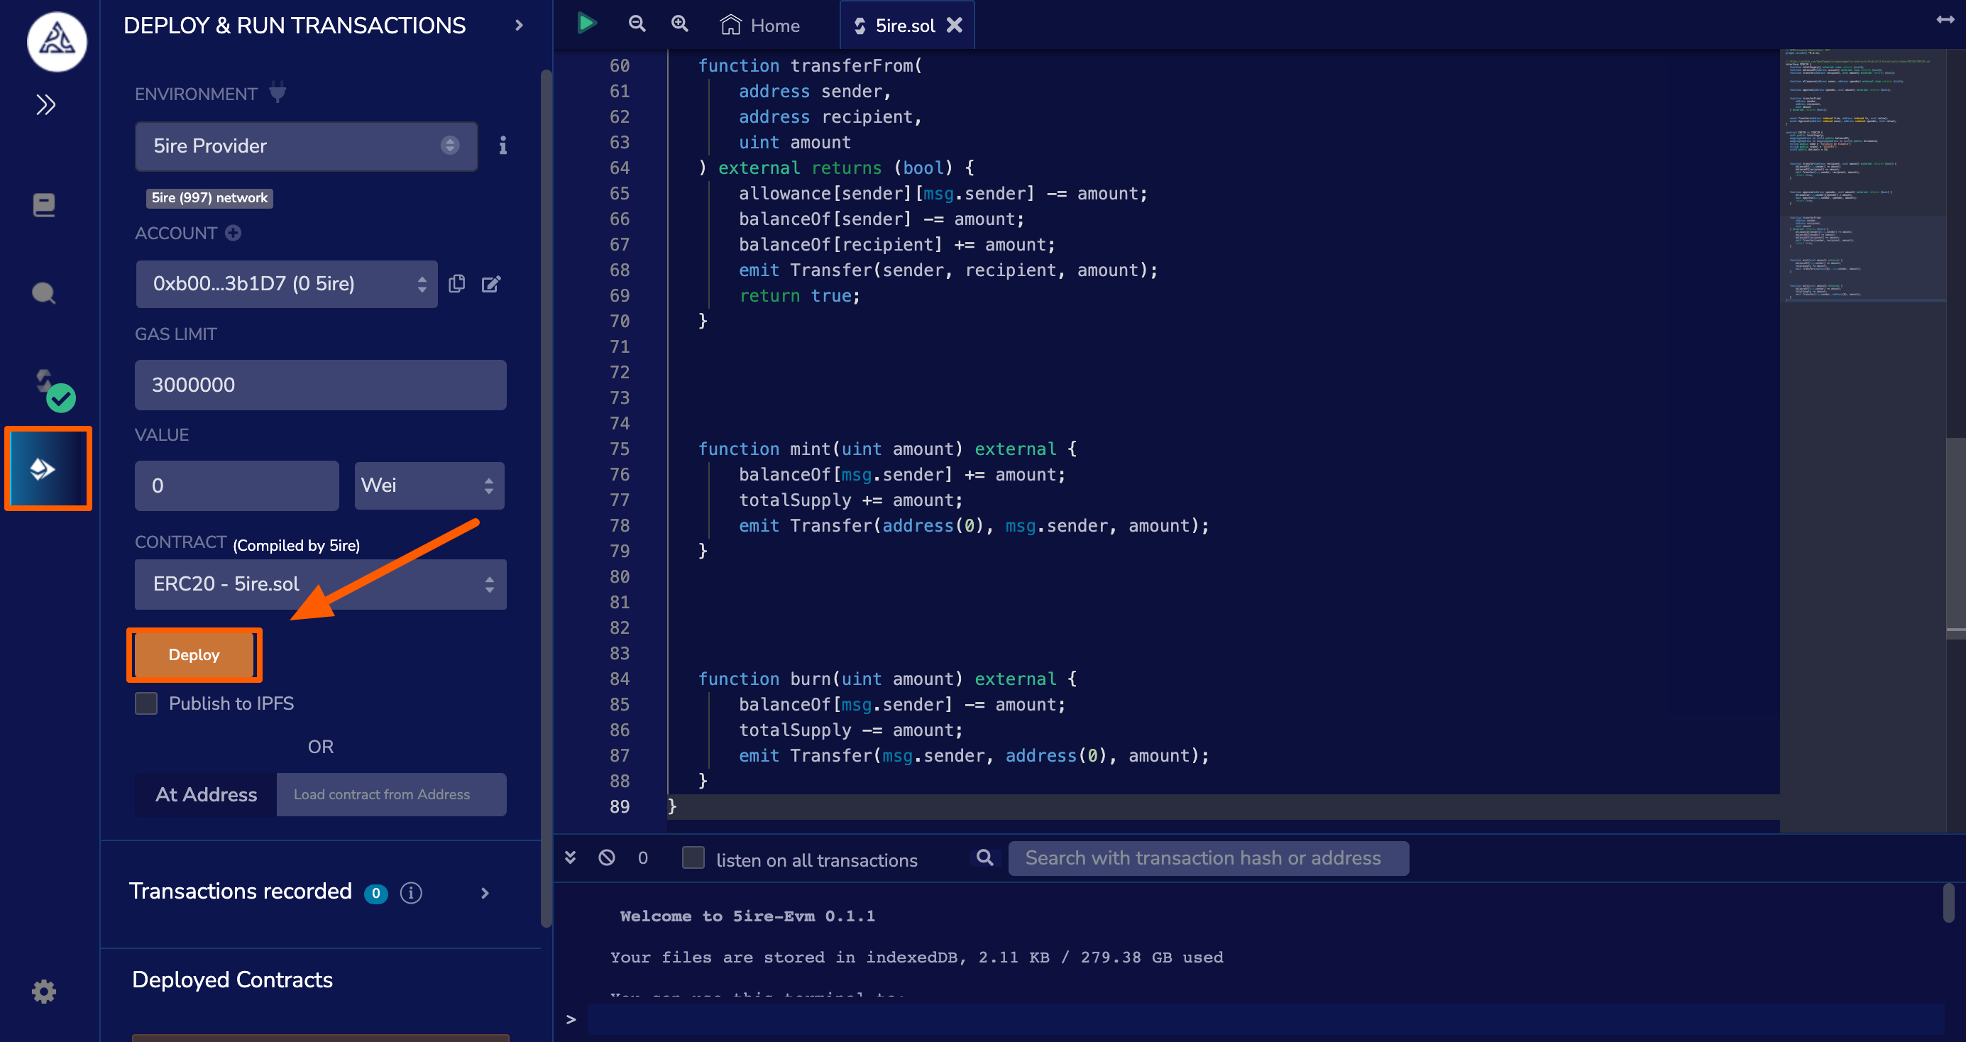Open the ERC20 - 5ire.sol contract dropdown

[x=320, y=584]
